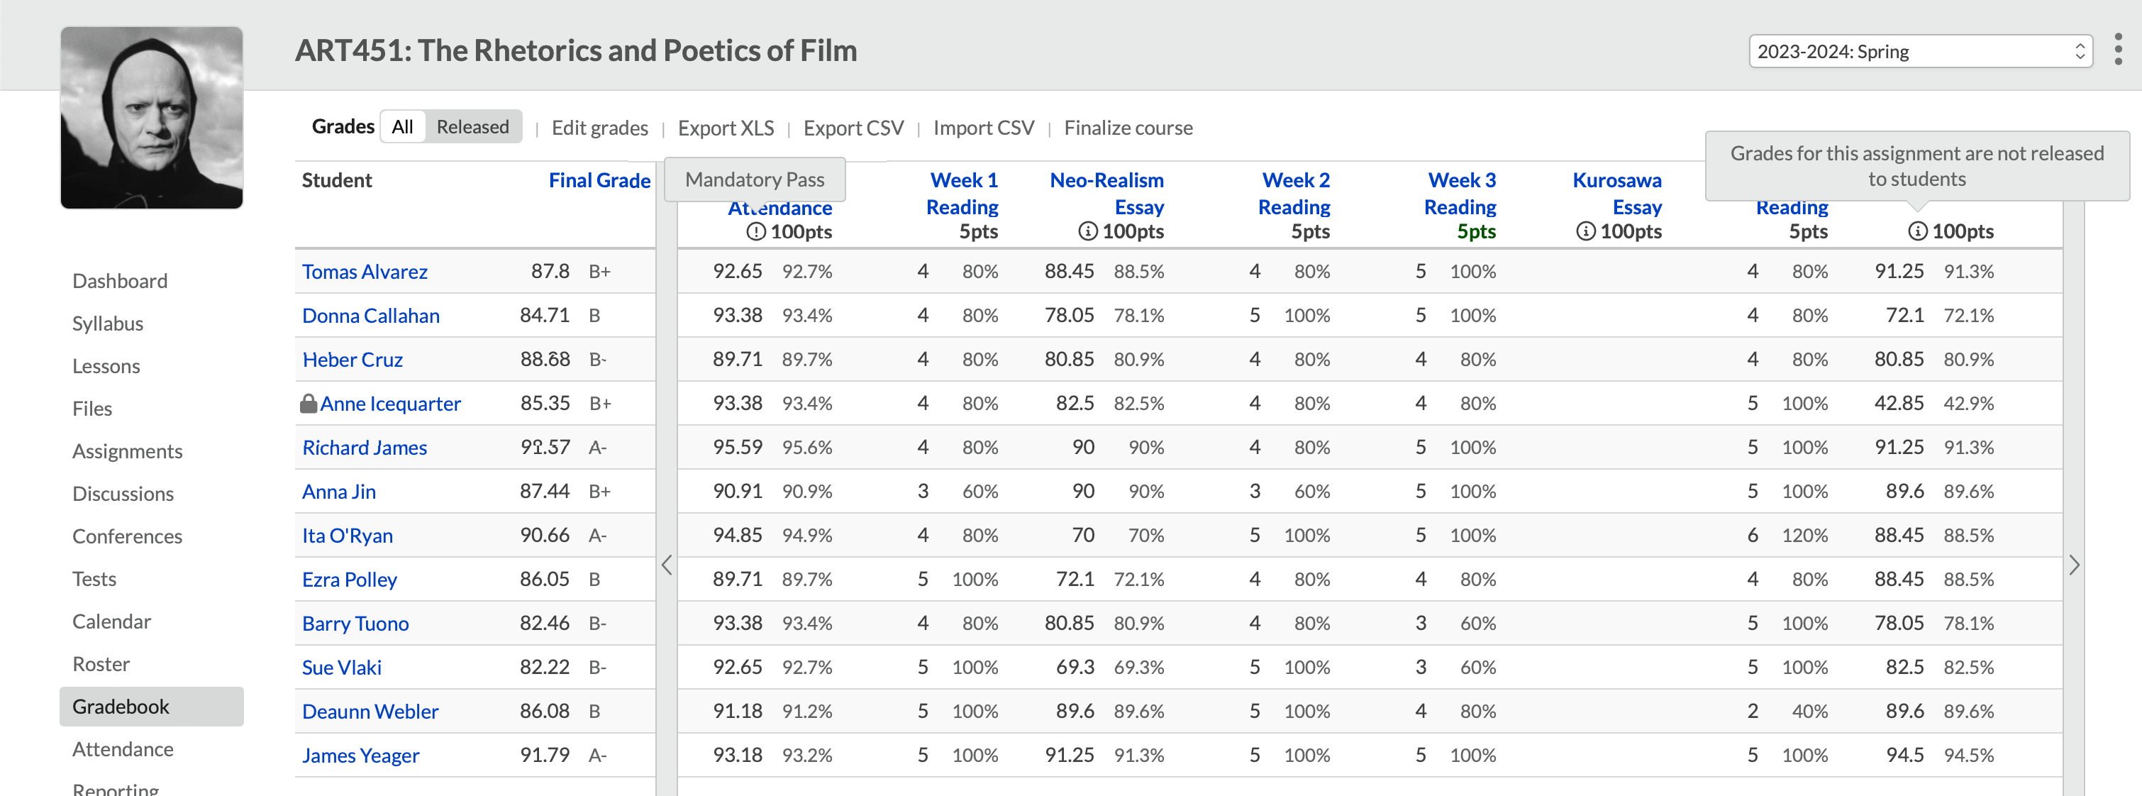This screenshot has width=2142, height=796.
Task: Switch grades view to All
Action: 402,127
